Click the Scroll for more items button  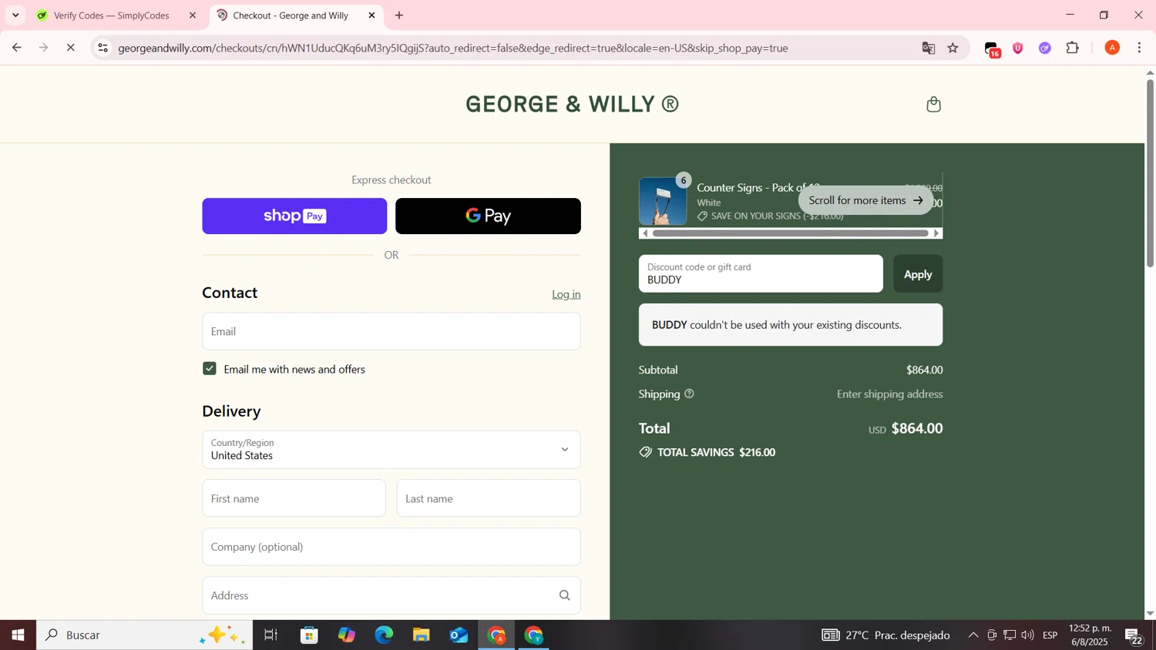click(x=865, y=200)
